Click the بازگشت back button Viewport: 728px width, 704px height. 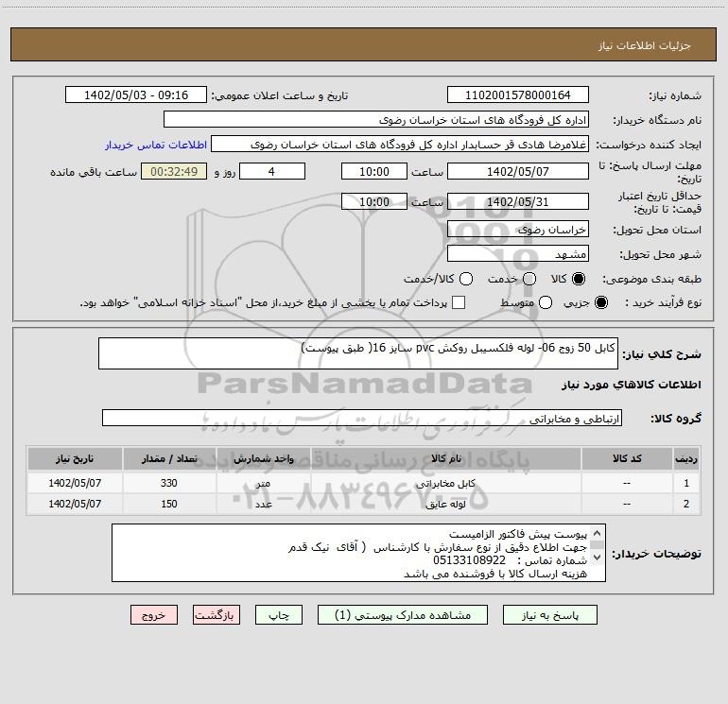(217, 615)
